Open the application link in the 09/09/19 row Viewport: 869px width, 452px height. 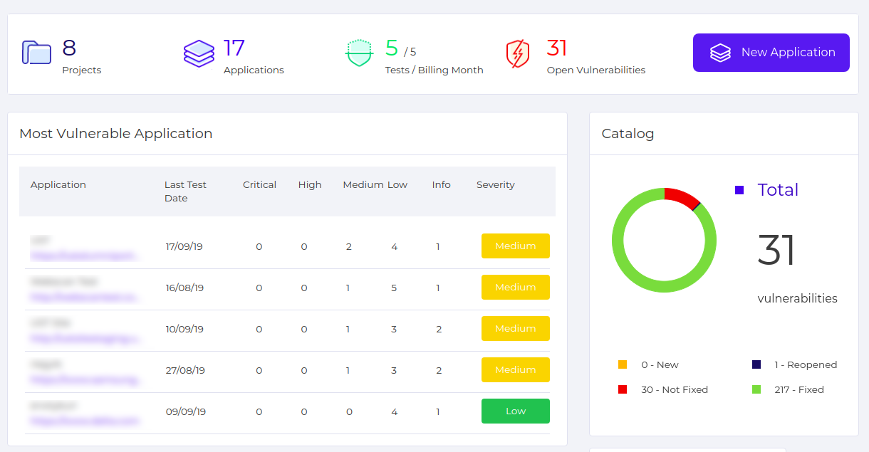84,421
